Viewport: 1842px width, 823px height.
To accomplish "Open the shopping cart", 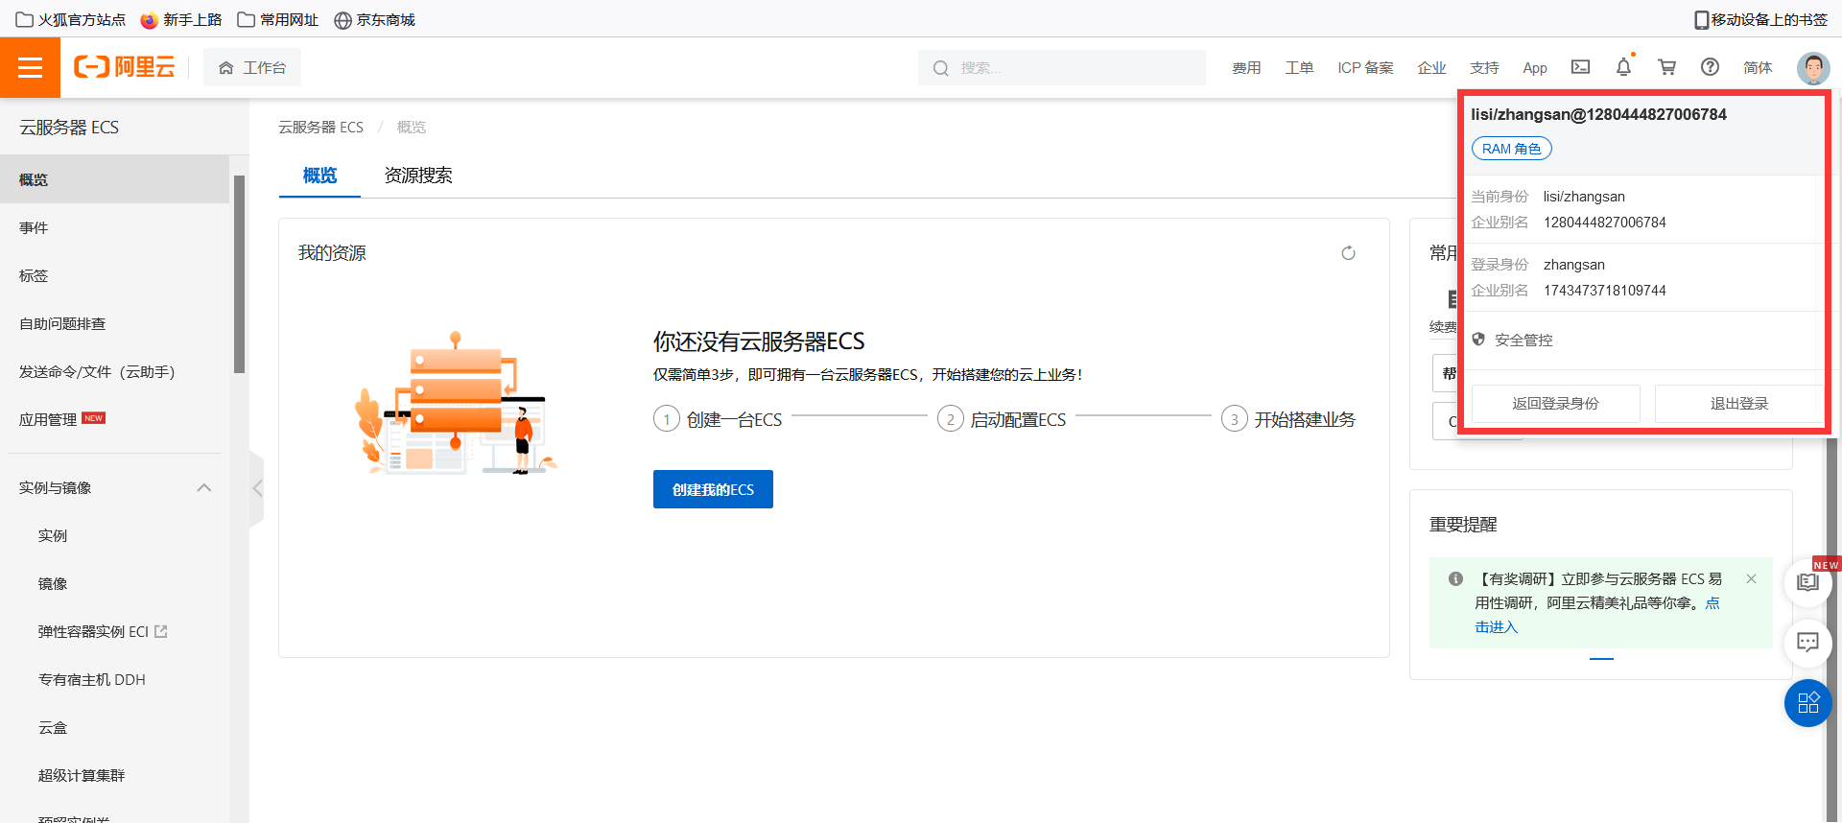I will [1666, 67].
